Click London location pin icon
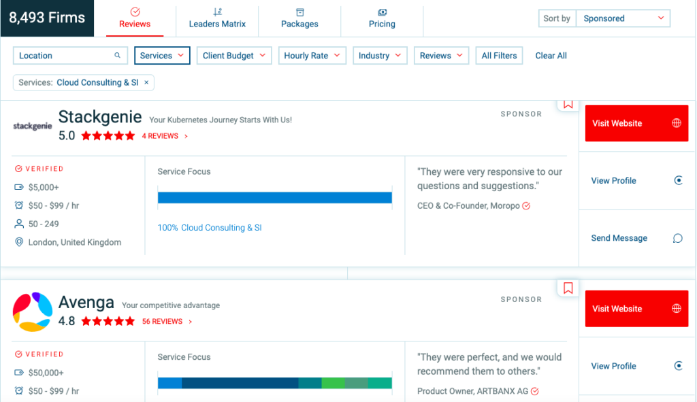The height and width of the screenshot is (402, 697). 18,241
